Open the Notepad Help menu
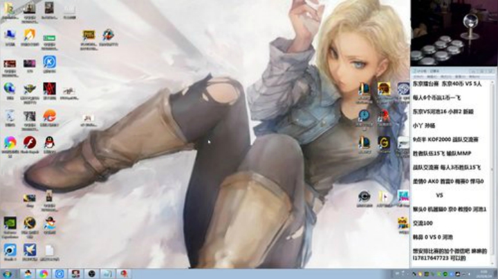This screenshot has height=279, width=498. (x=474, y=77)
